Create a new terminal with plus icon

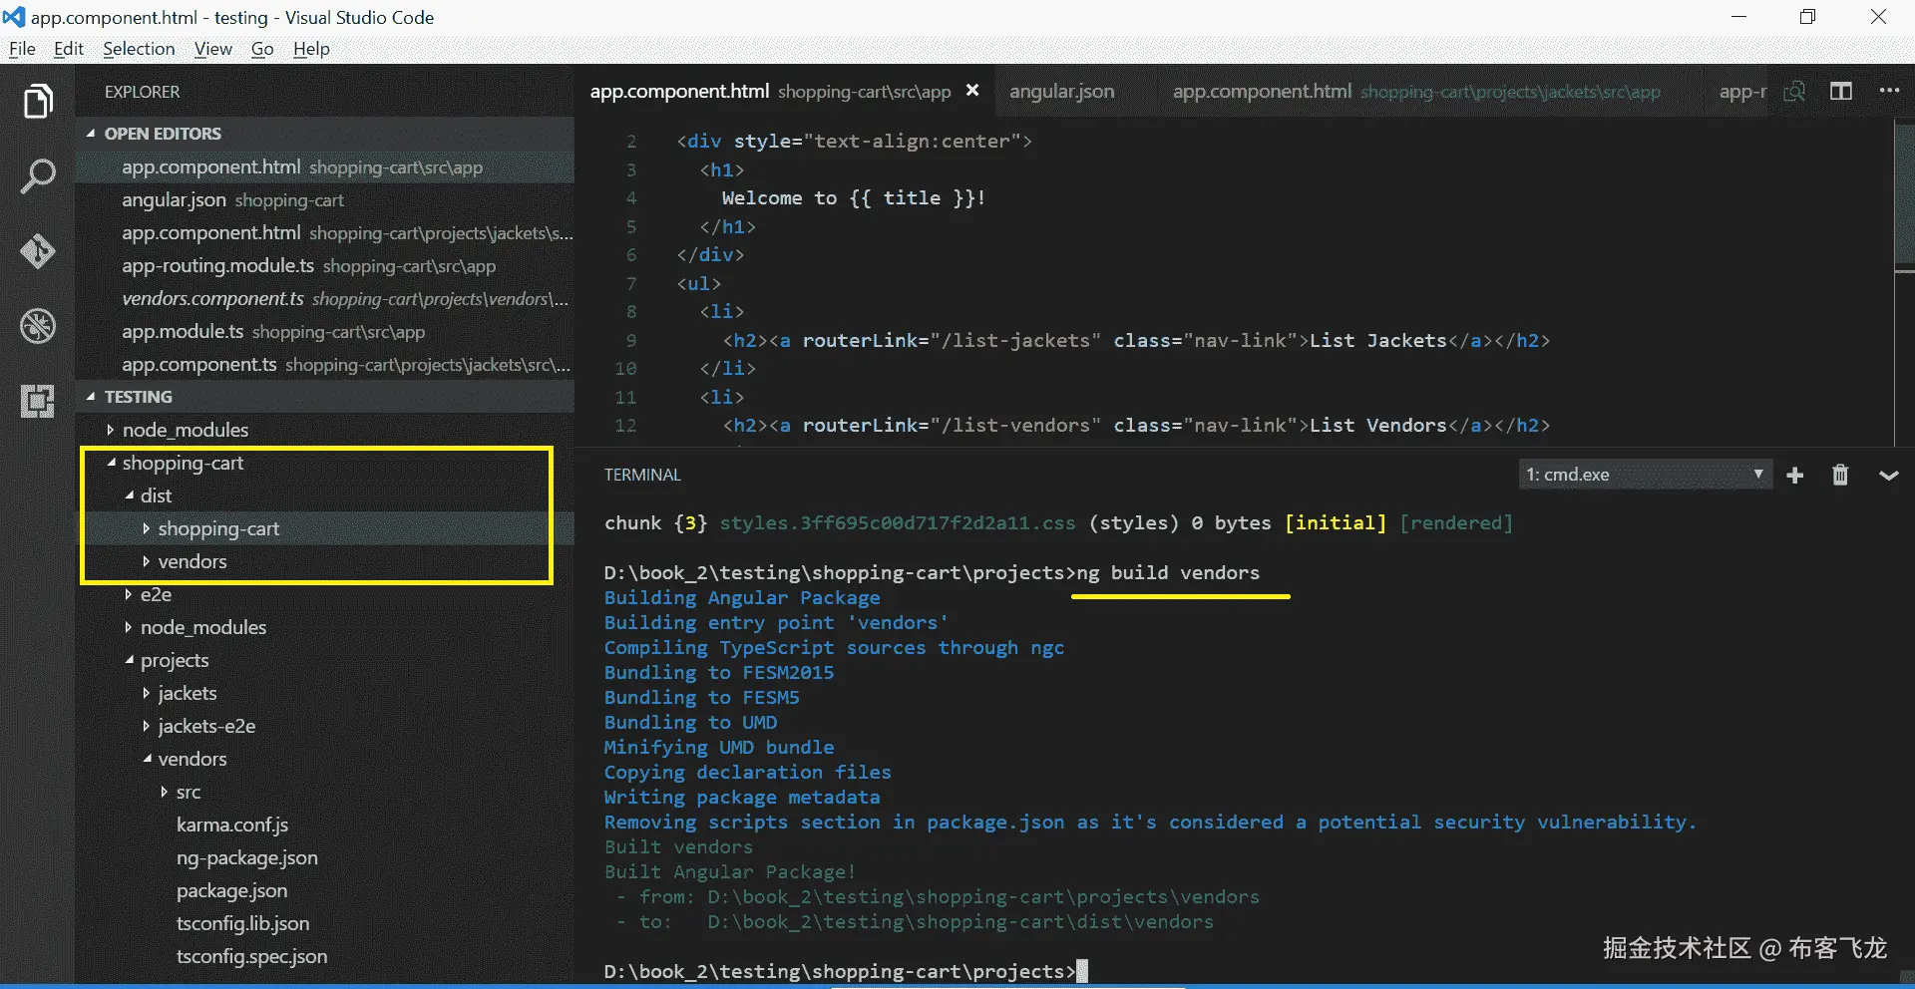(1795, 476)
